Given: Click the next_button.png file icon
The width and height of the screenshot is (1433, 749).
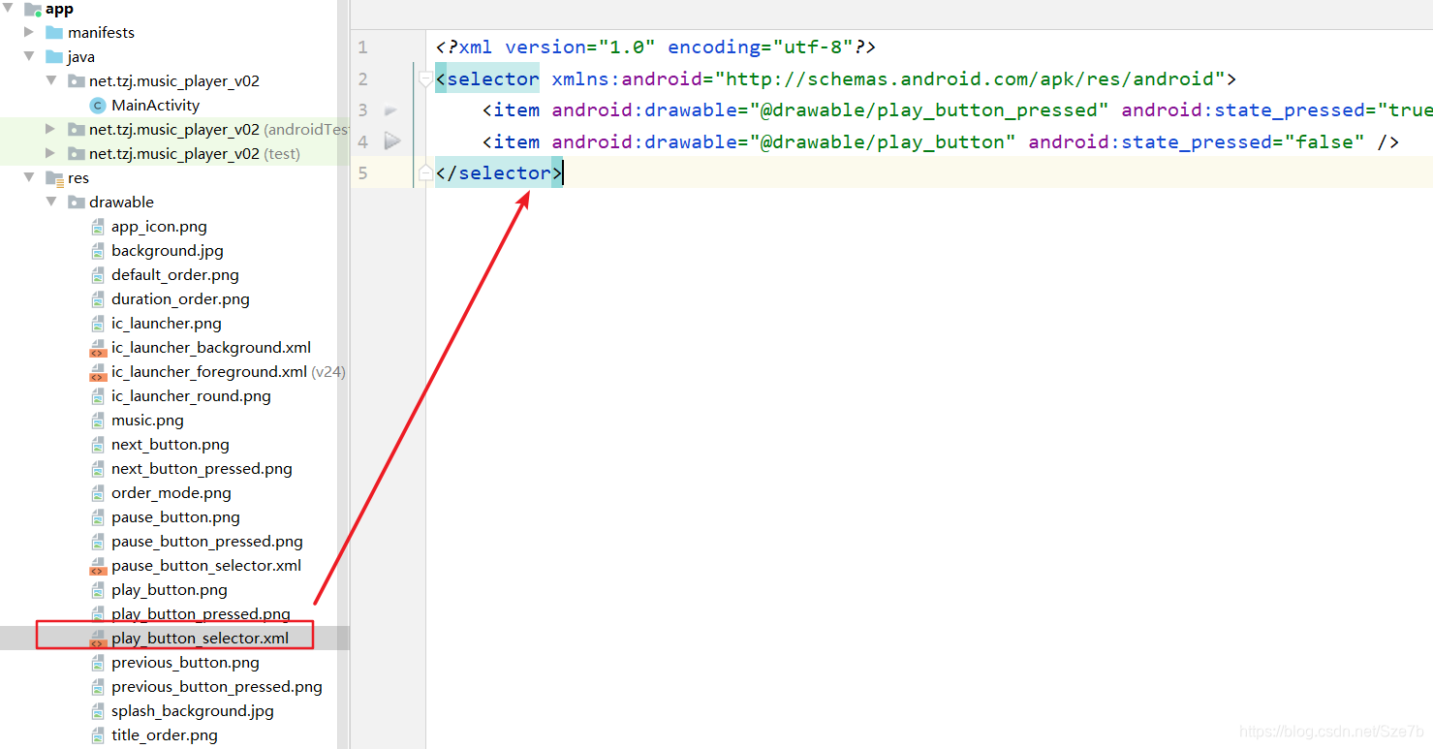Looking at the screenshot, I should pyautogui.click(x=98, y=445).
